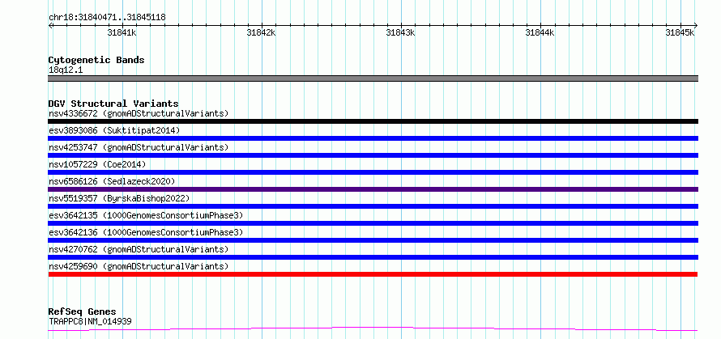Click the magenta TRAPPC8 gene intron line

[x=373, y=329]
